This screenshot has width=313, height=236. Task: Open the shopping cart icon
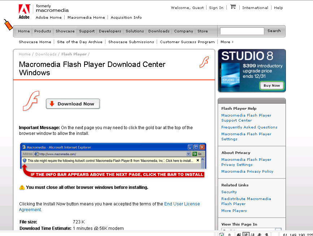(x=233, y=7)
